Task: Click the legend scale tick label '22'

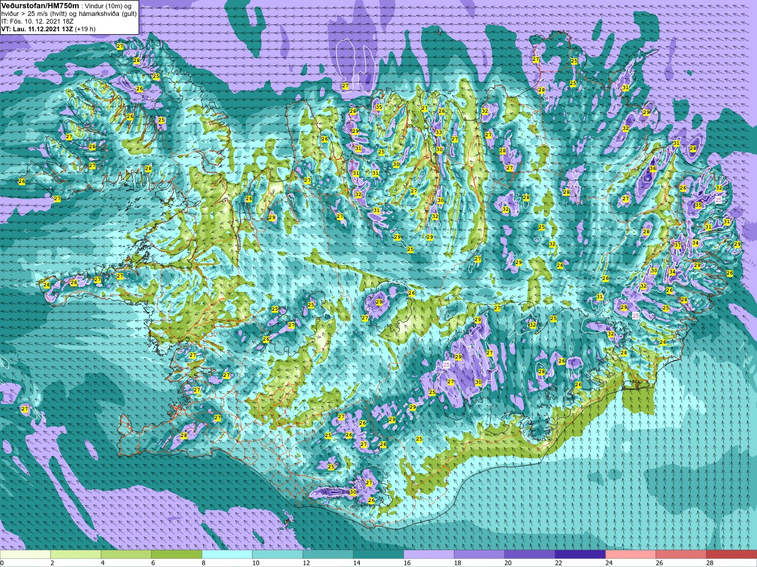Action: tap(558, 563)
